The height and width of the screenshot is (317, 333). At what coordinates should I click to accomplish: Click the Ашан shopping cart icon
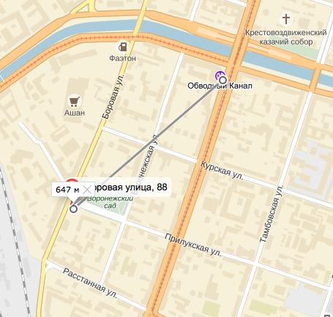pyautogui.click(x=75, y=101)
